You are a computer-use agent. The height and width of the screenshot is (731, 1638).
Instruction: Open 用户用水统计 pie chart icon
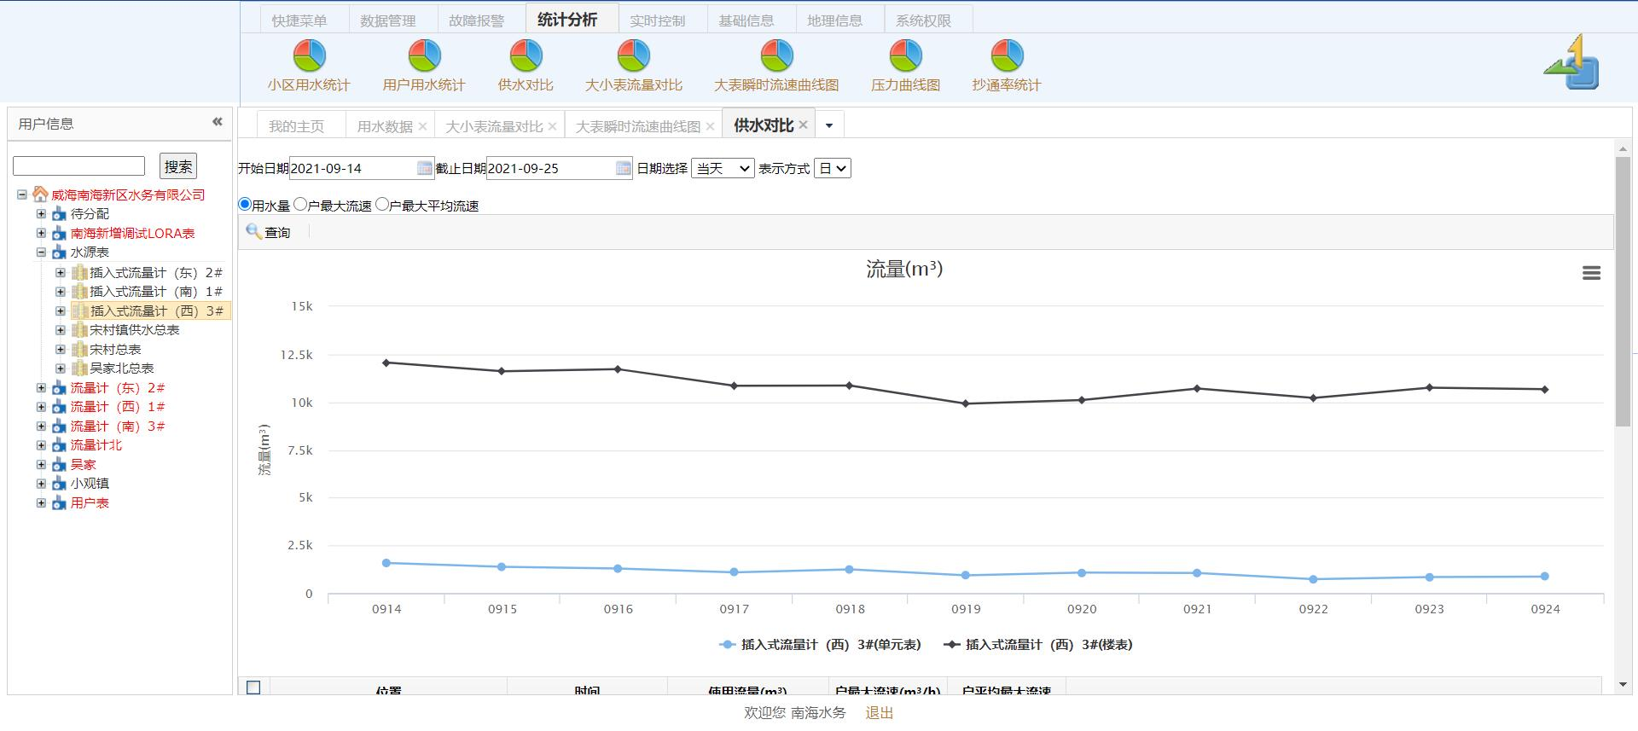click(x=424, y=56)
